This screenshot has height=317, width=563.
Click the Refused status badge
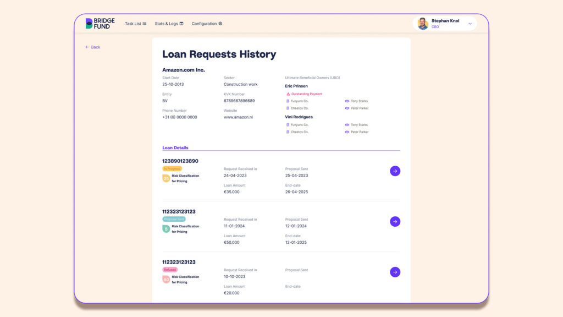[x=170, y=270]
